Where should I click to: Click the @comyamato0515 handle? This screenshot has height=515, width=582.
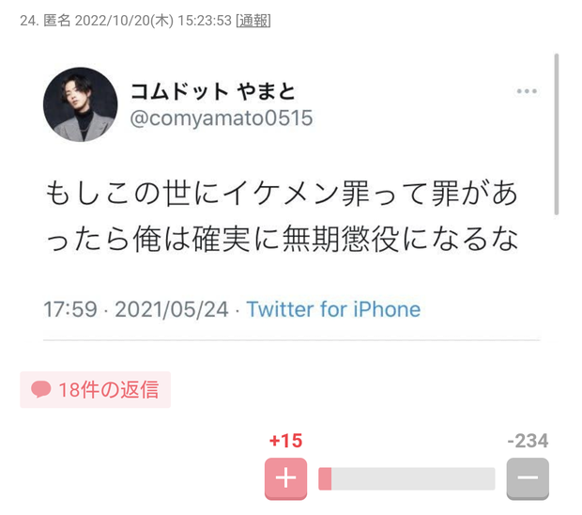coord(222,118)
